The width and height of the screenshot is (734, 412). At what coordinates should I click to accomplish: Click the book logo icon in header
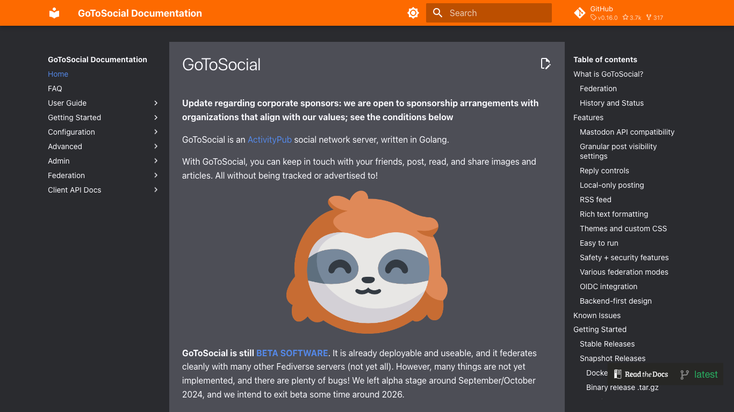click(x=54, y=13)
